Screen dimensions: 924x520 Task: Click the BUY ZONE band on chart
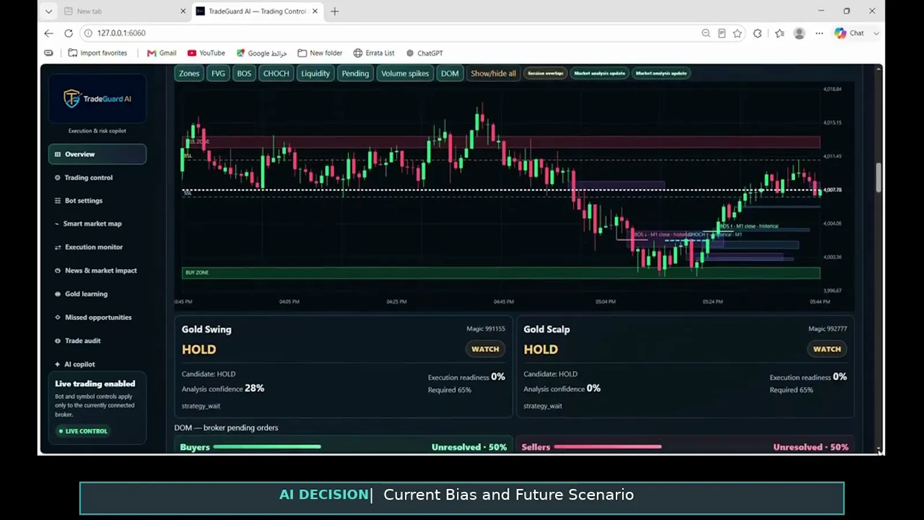501,273
